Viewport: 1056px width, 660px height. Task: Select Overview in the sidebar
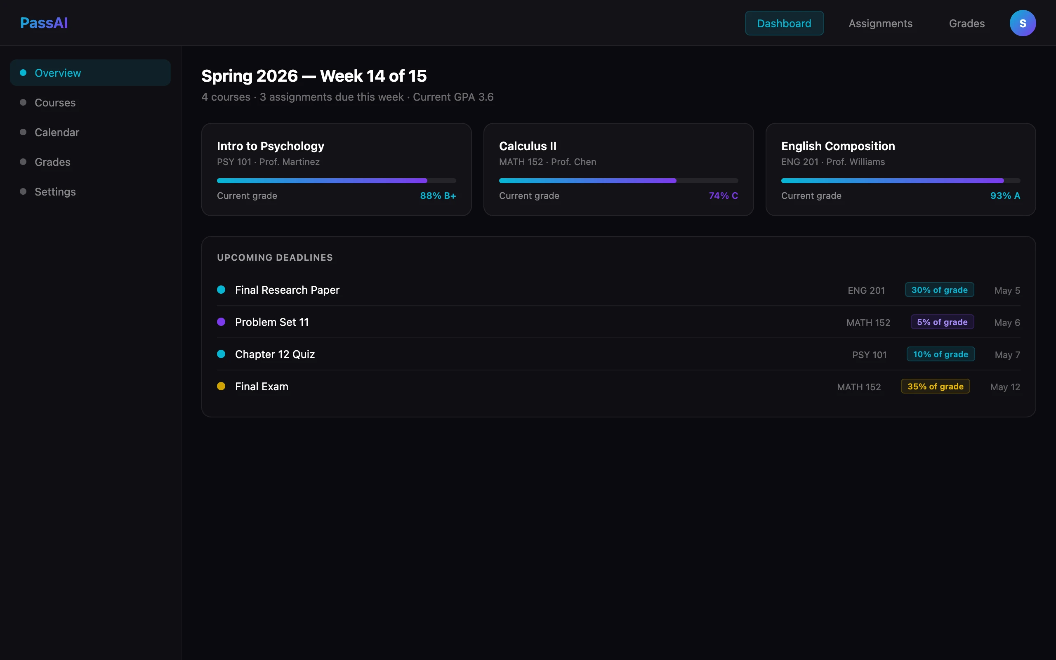pyautogui.click(x=90, y=73)
